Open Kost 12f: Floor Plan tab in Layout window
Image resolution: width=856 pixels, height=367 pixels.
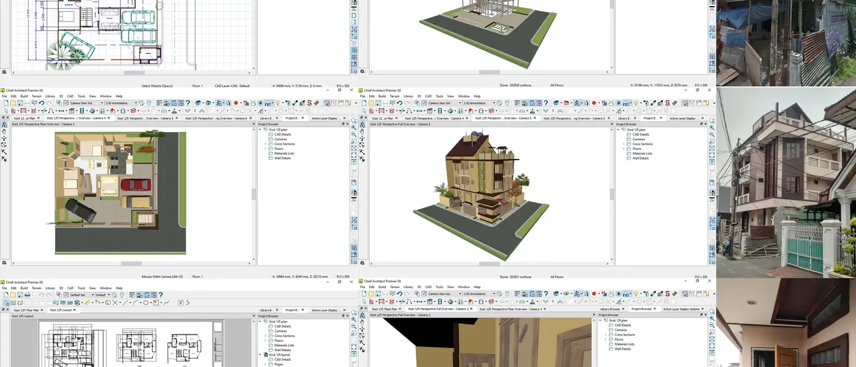click(x=26, y=310)
